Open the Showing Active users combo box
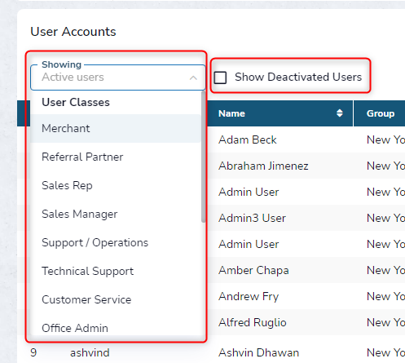 pos(118,77)
